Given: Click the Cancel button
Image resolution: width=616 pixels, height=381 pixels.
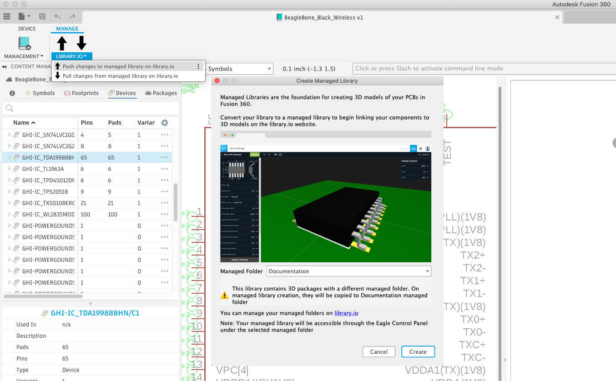Looking at the screenshot, I should click(x=379, y=352).
